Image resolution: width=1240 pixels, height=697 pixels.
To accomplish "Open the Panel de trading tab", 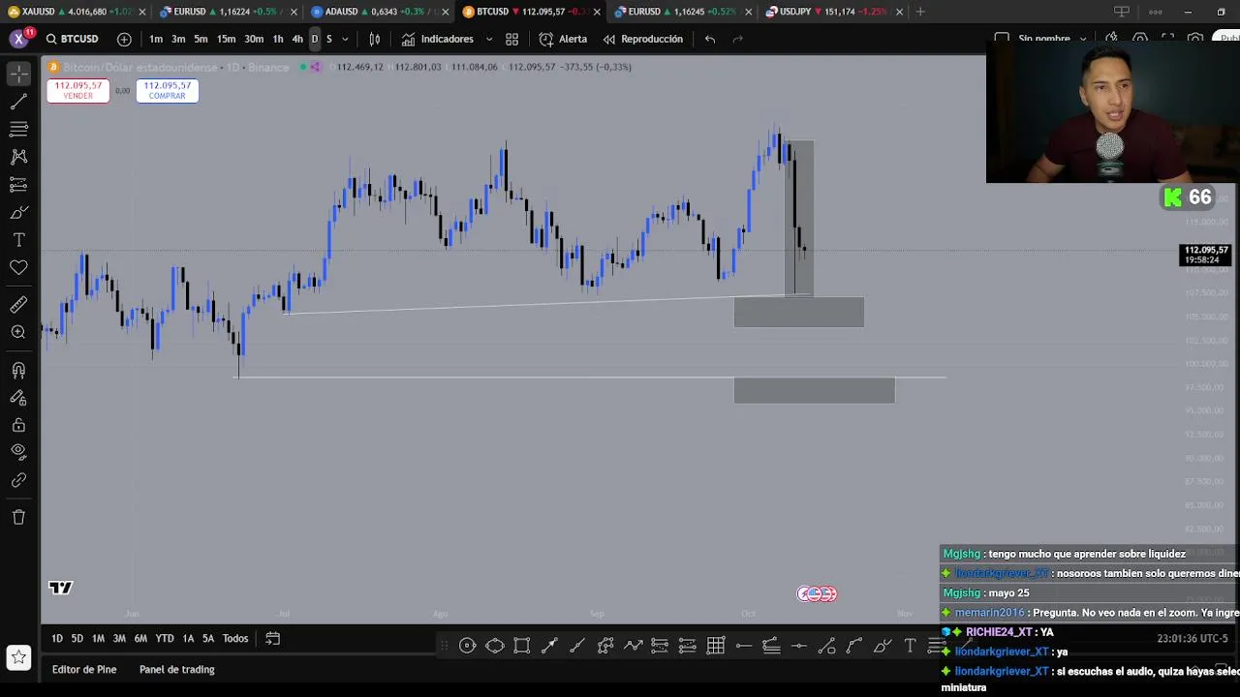I will [177, 669].
